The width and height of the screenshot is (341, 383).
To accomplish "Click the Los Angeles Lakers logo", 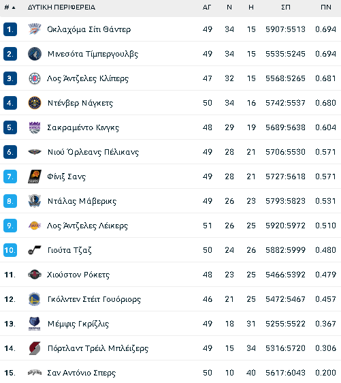I will tap(35, 226).
